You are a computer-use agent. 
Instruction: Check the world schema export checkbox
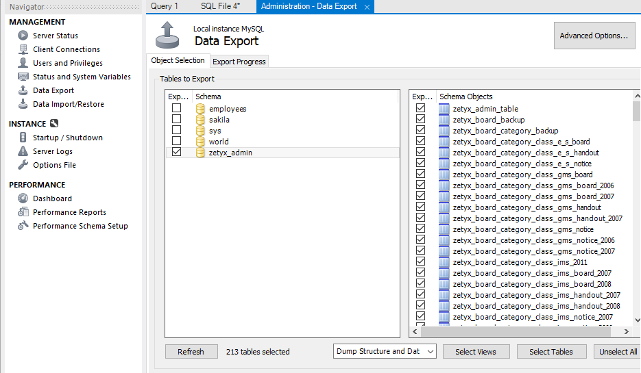click(x=176, y=141)
